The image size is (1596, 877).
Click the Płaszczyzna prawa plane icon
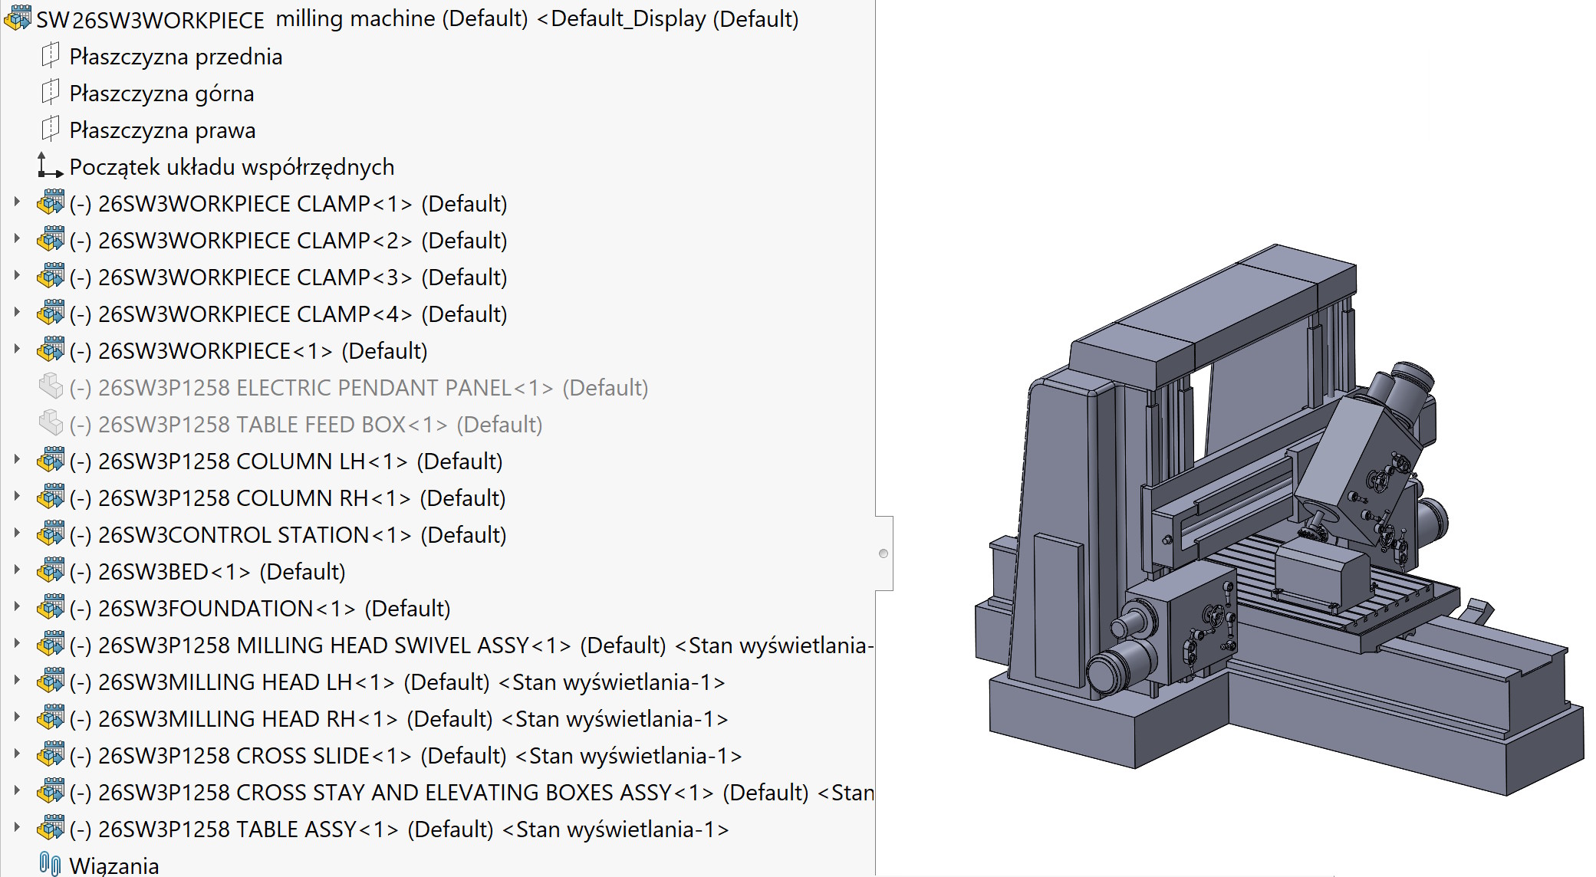49,130
